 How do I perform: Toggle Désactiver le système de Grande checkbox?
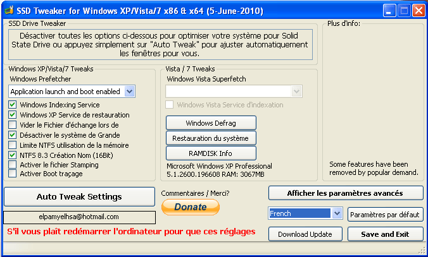12,134
